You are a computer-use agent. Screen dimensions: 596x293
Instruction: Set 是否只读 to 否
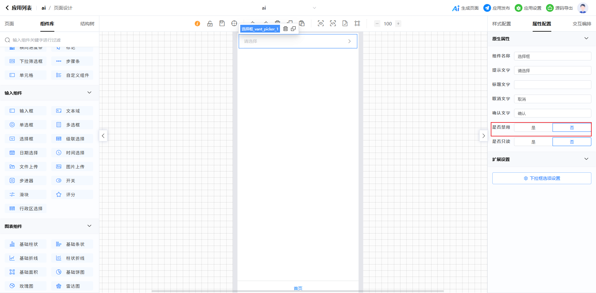click(x=572, y=142)
